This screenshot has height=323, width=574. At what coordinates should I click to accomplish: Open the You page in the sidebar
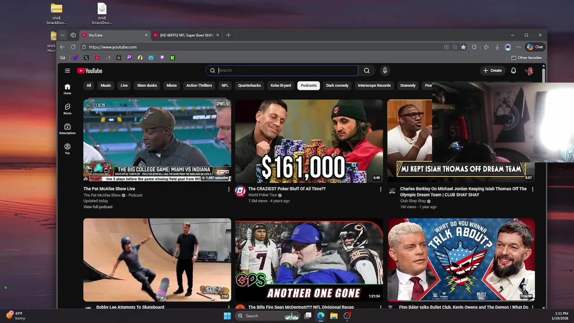click(x=67, y=149)
